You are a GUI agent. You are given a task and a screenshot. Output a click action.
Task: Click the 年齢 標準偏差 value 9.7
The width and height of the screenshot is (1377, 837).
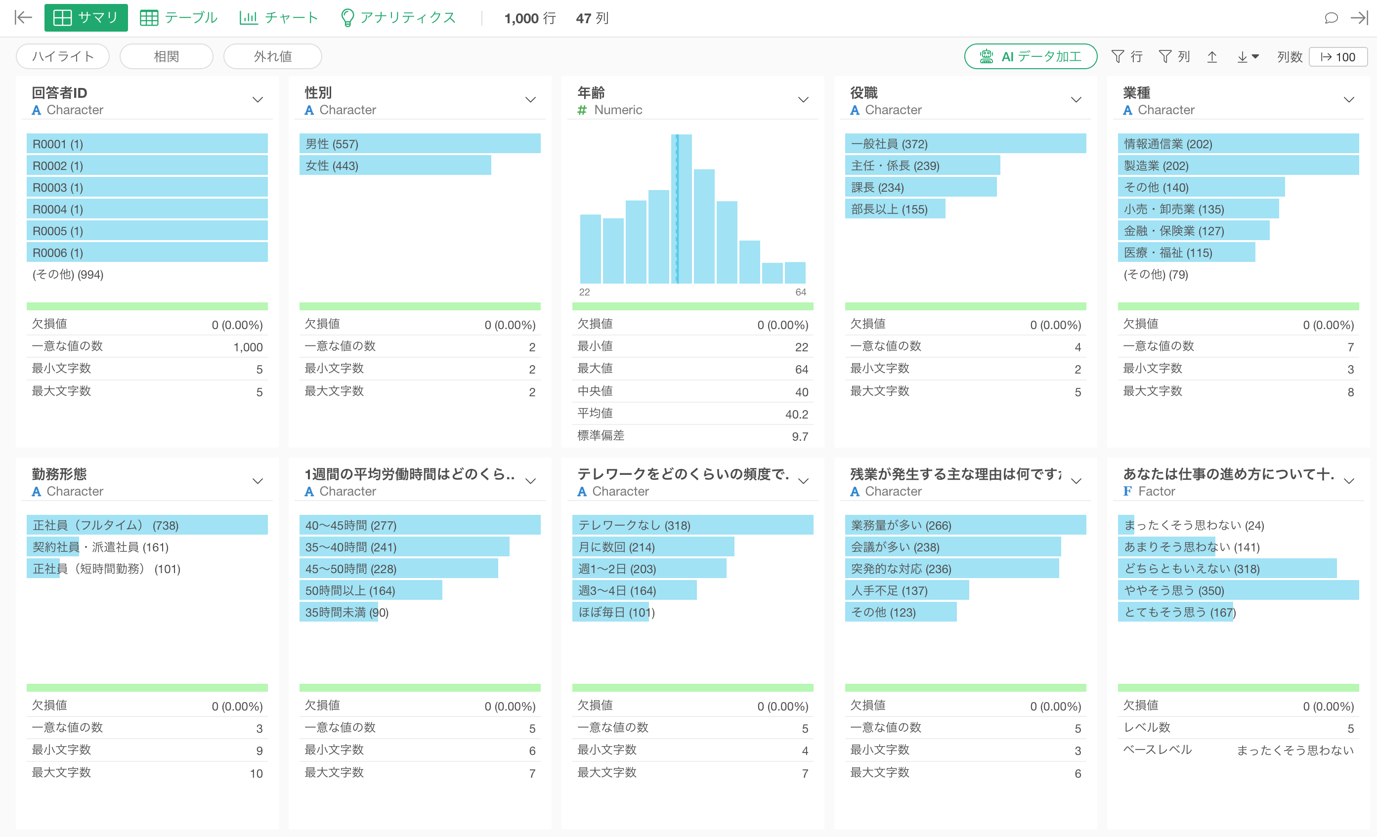click(x=800, y=436)
